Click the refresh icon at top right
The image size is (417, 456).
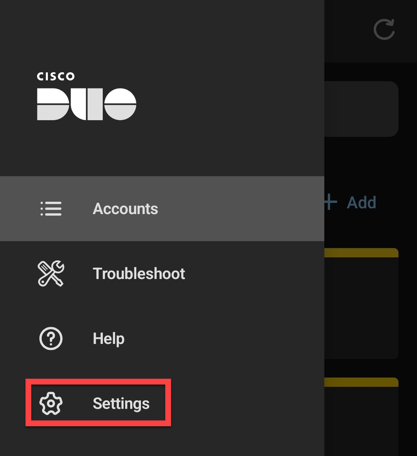(384, 29)
